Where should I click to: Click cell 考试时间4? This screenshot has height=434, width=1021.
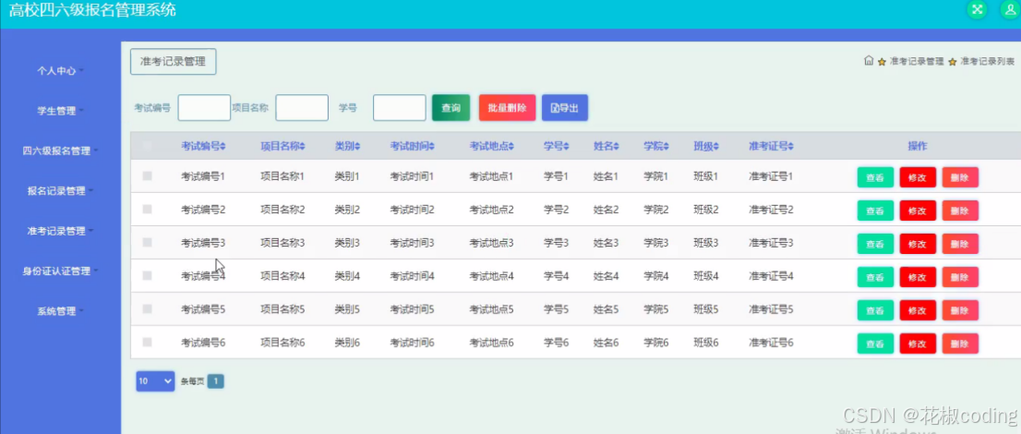412,276
